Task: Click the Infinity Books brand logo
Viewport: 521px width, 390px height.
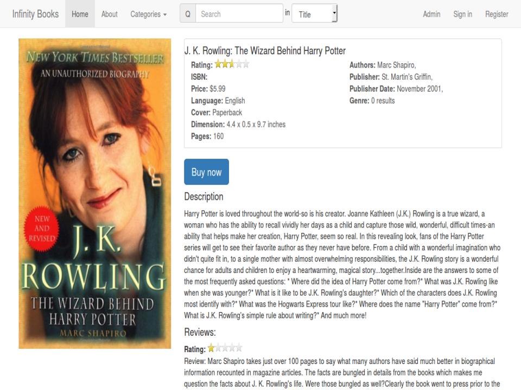Action: [x=36, y=14]
